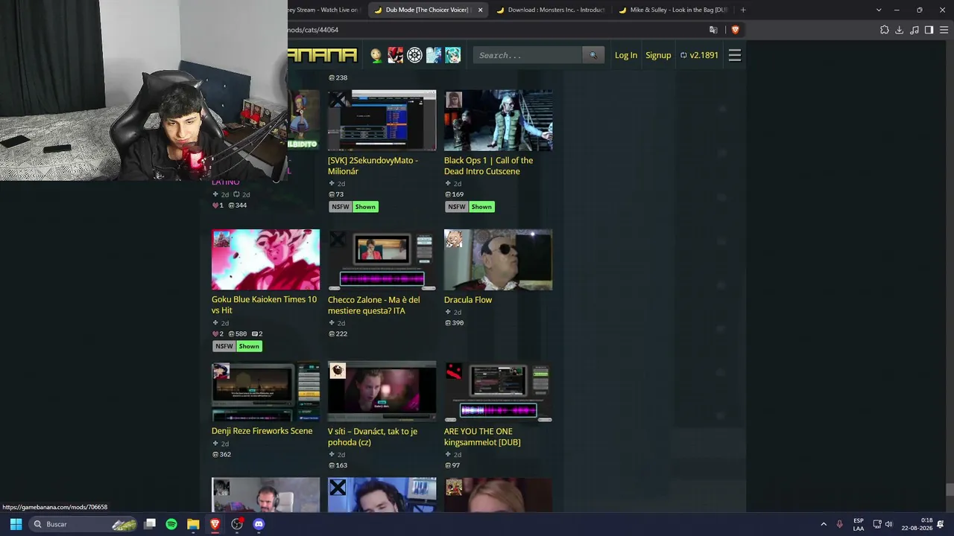Click the submitter avatar on Dracula Flow

pos(454,239)
